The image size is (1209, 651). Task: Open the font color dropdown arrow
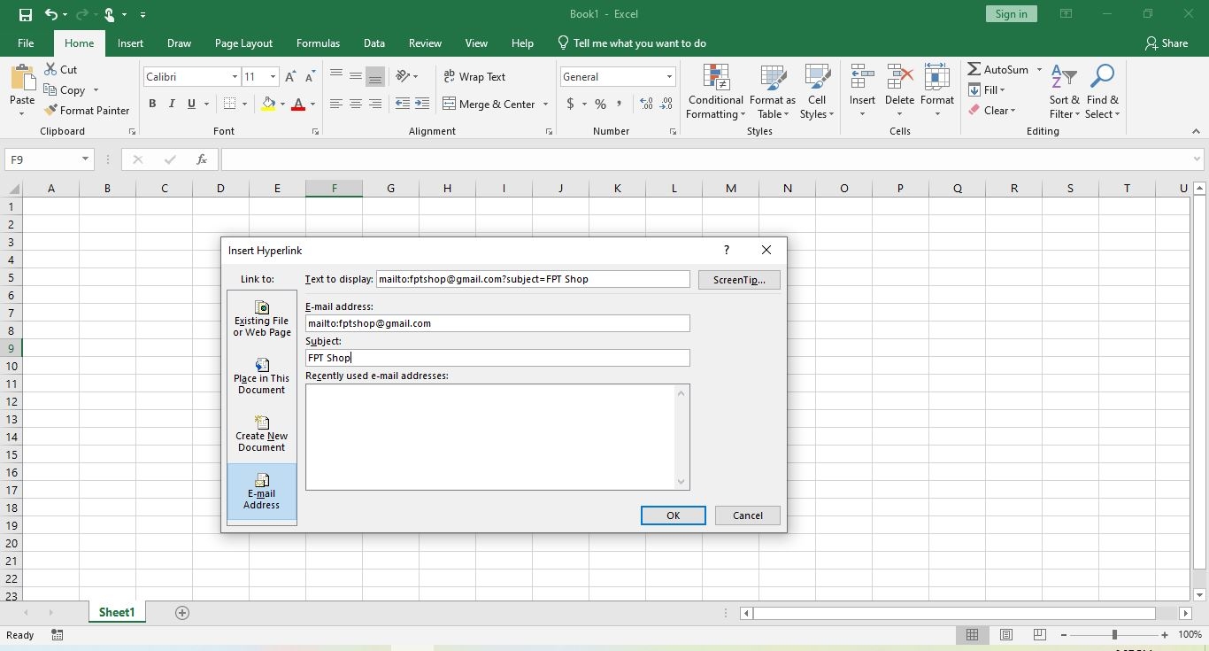(x=312, y=104)
